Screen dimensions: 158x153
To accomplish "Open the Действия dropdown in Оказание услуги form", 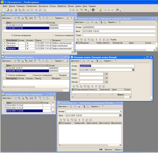I will 76,61.
